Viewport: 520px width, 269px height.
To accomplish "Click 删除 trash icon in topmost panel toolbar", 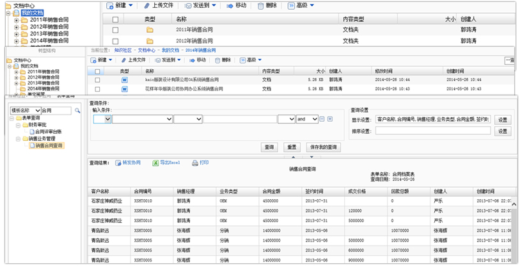I will coord(261,6).
